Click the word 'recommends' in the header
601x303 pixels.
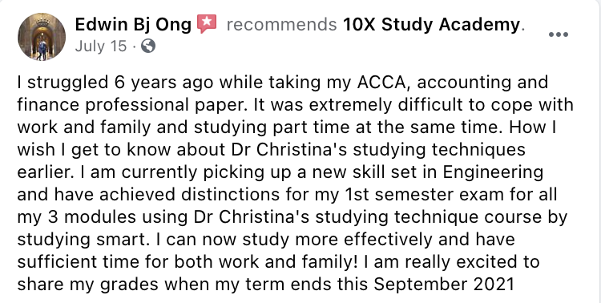[x=282, y=25]
